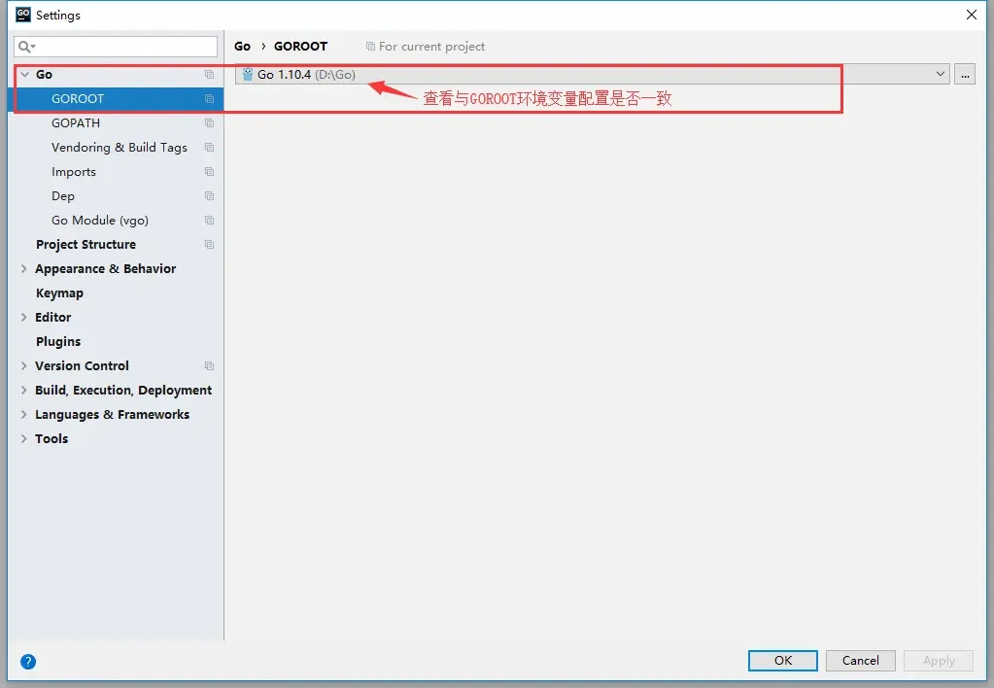Close the Settings dialog

tap(972, 15)
